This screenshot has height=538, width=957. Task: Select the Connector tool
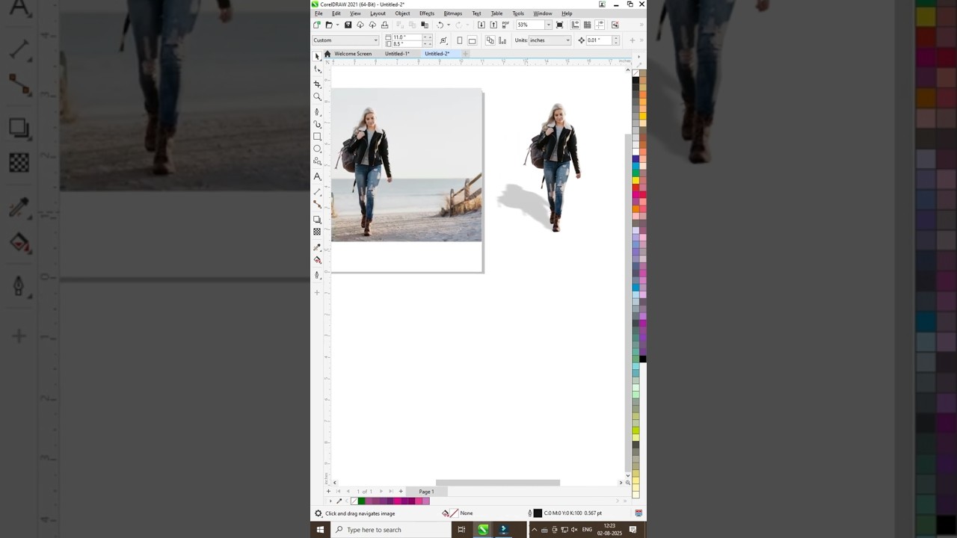(x=317, y=204)
